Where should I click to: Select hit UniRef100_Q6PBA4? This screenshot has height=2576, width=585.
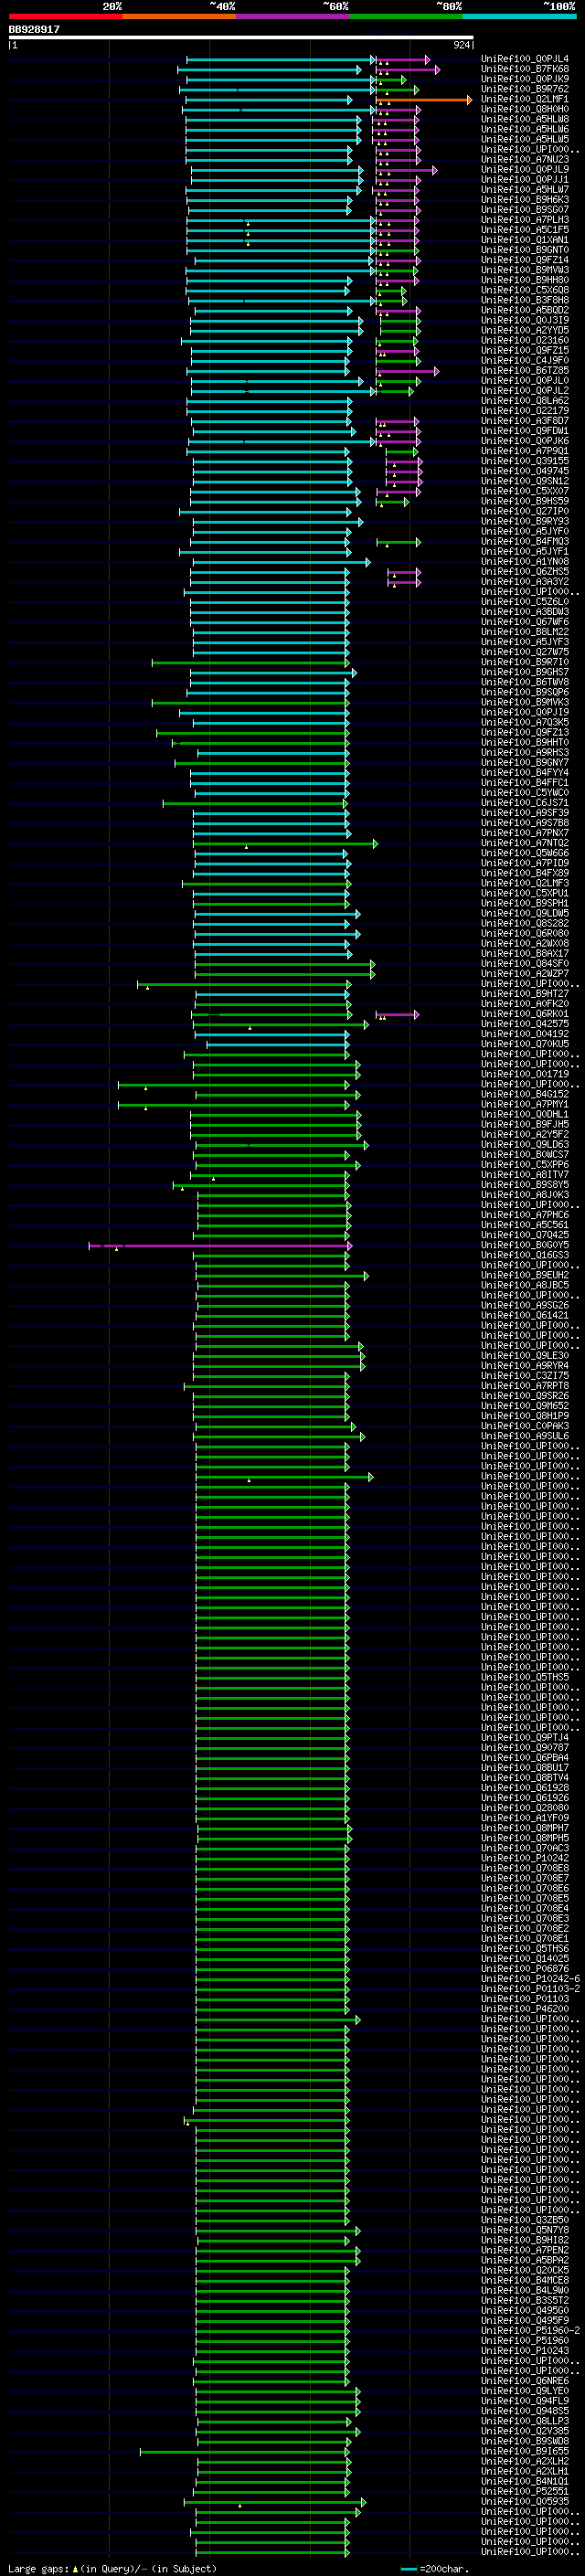pos(525,1758)
